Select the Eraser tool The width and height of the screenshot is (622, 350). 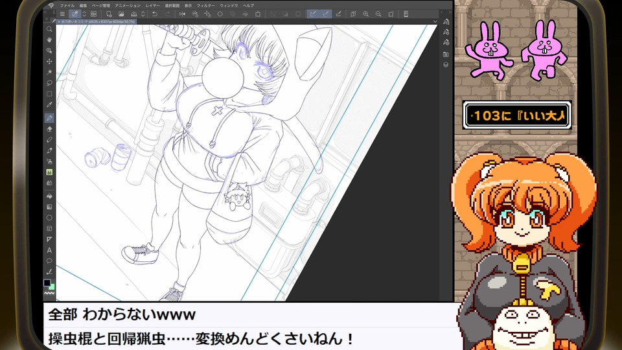49,129
